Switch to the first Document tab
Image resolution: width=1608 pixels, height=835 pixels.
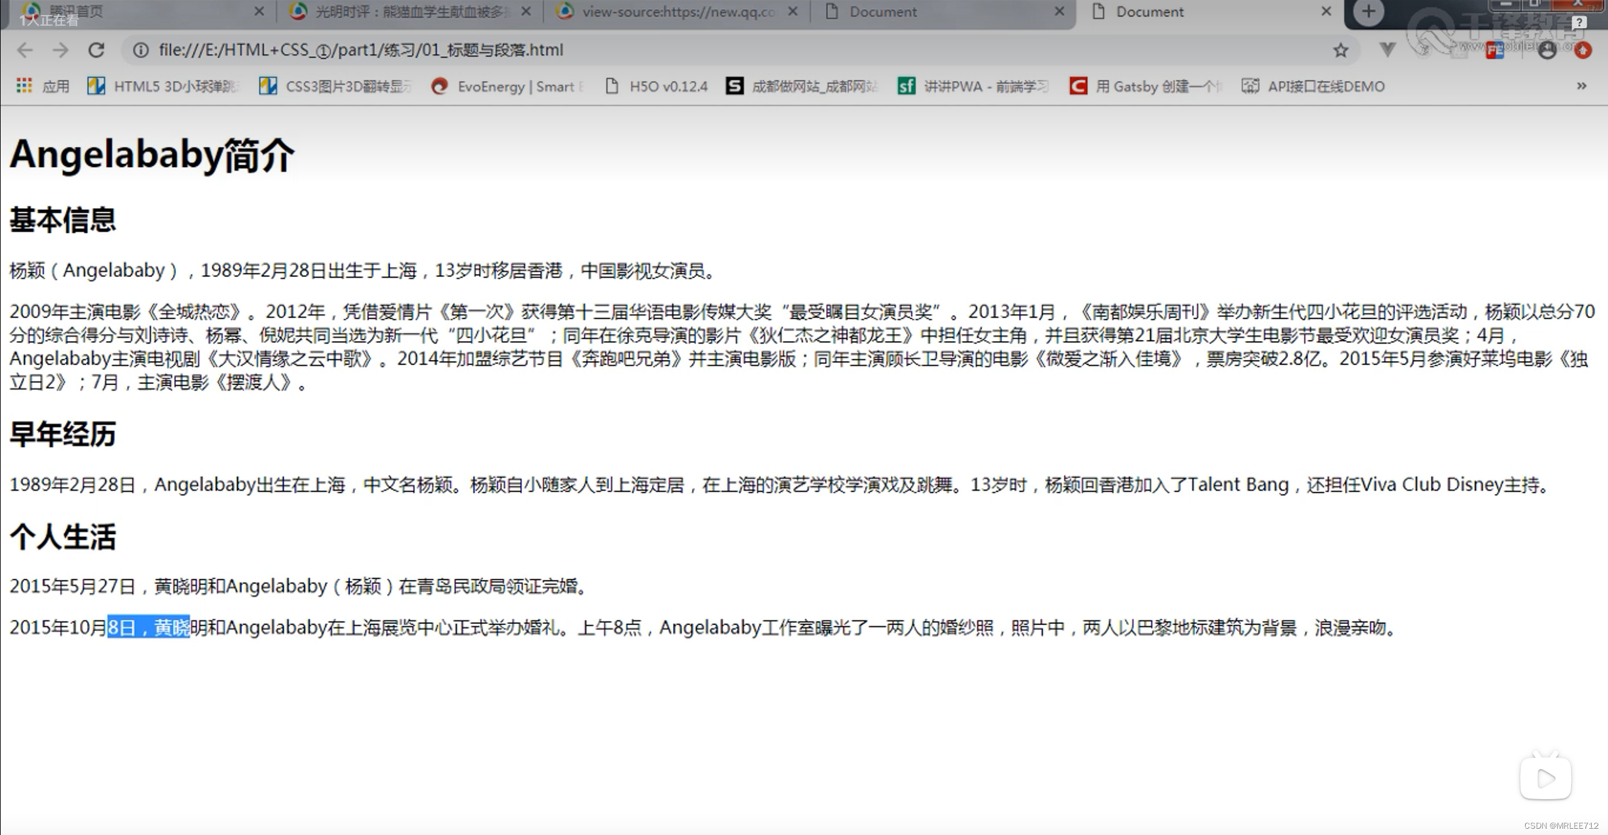click(943, 11)
